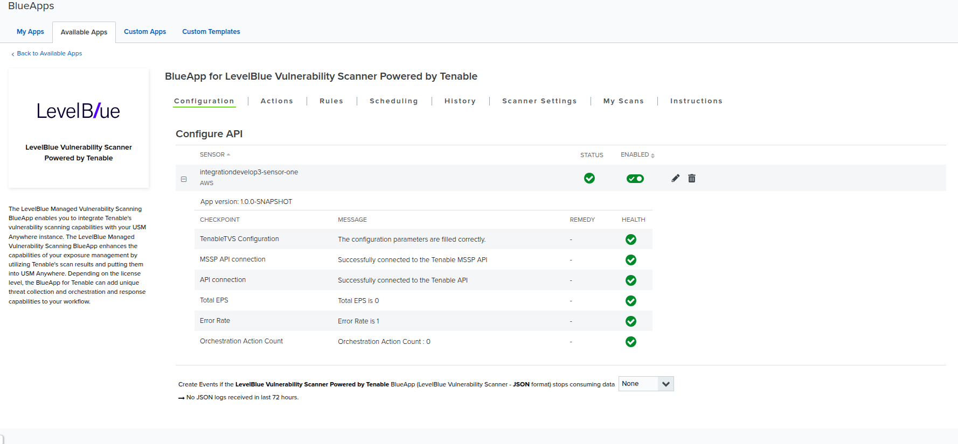Screen dimensions: 958x444
Task: Click Orchestration Action Count health icon
Action: pyautogui.click(x=631, y=342)
